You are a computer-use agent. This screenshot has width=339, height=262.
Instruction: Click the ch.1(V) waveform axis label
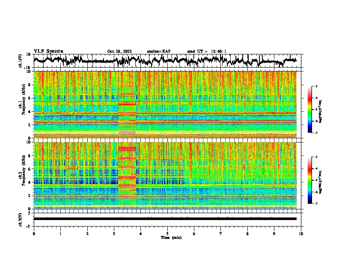(21, 61)
